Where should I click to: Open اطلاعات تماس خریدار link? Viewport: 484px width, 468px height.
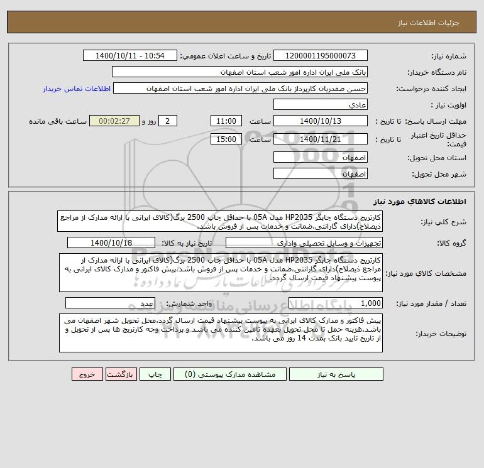(77, 89)
